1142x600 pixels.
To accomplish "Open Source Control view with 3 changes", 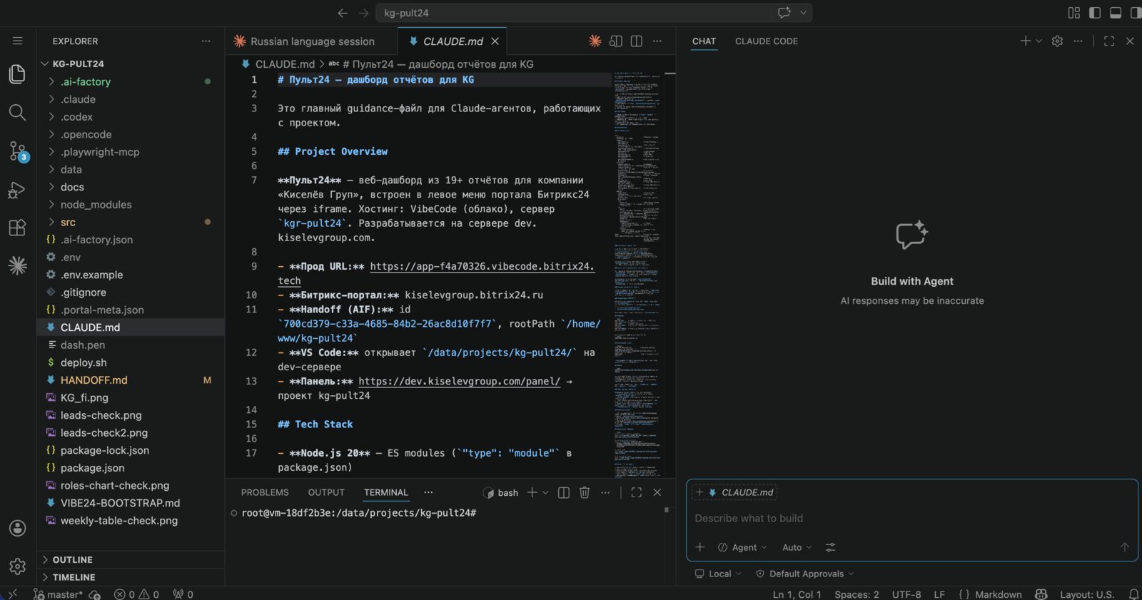I will [x=17, y=151].
